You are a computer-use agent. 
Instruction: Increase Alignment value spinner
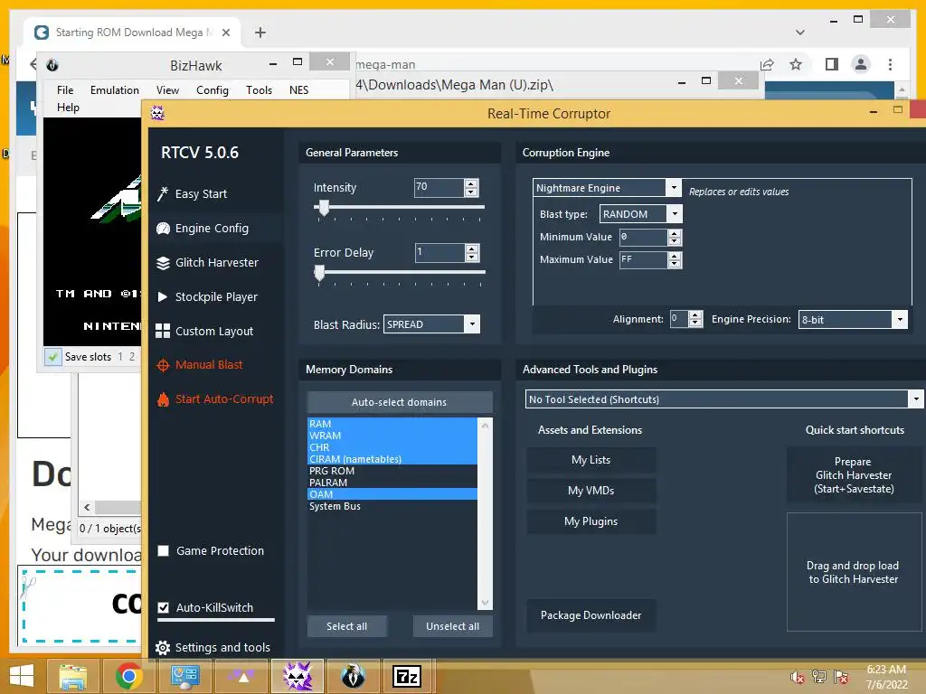click(x=695, y=315)
